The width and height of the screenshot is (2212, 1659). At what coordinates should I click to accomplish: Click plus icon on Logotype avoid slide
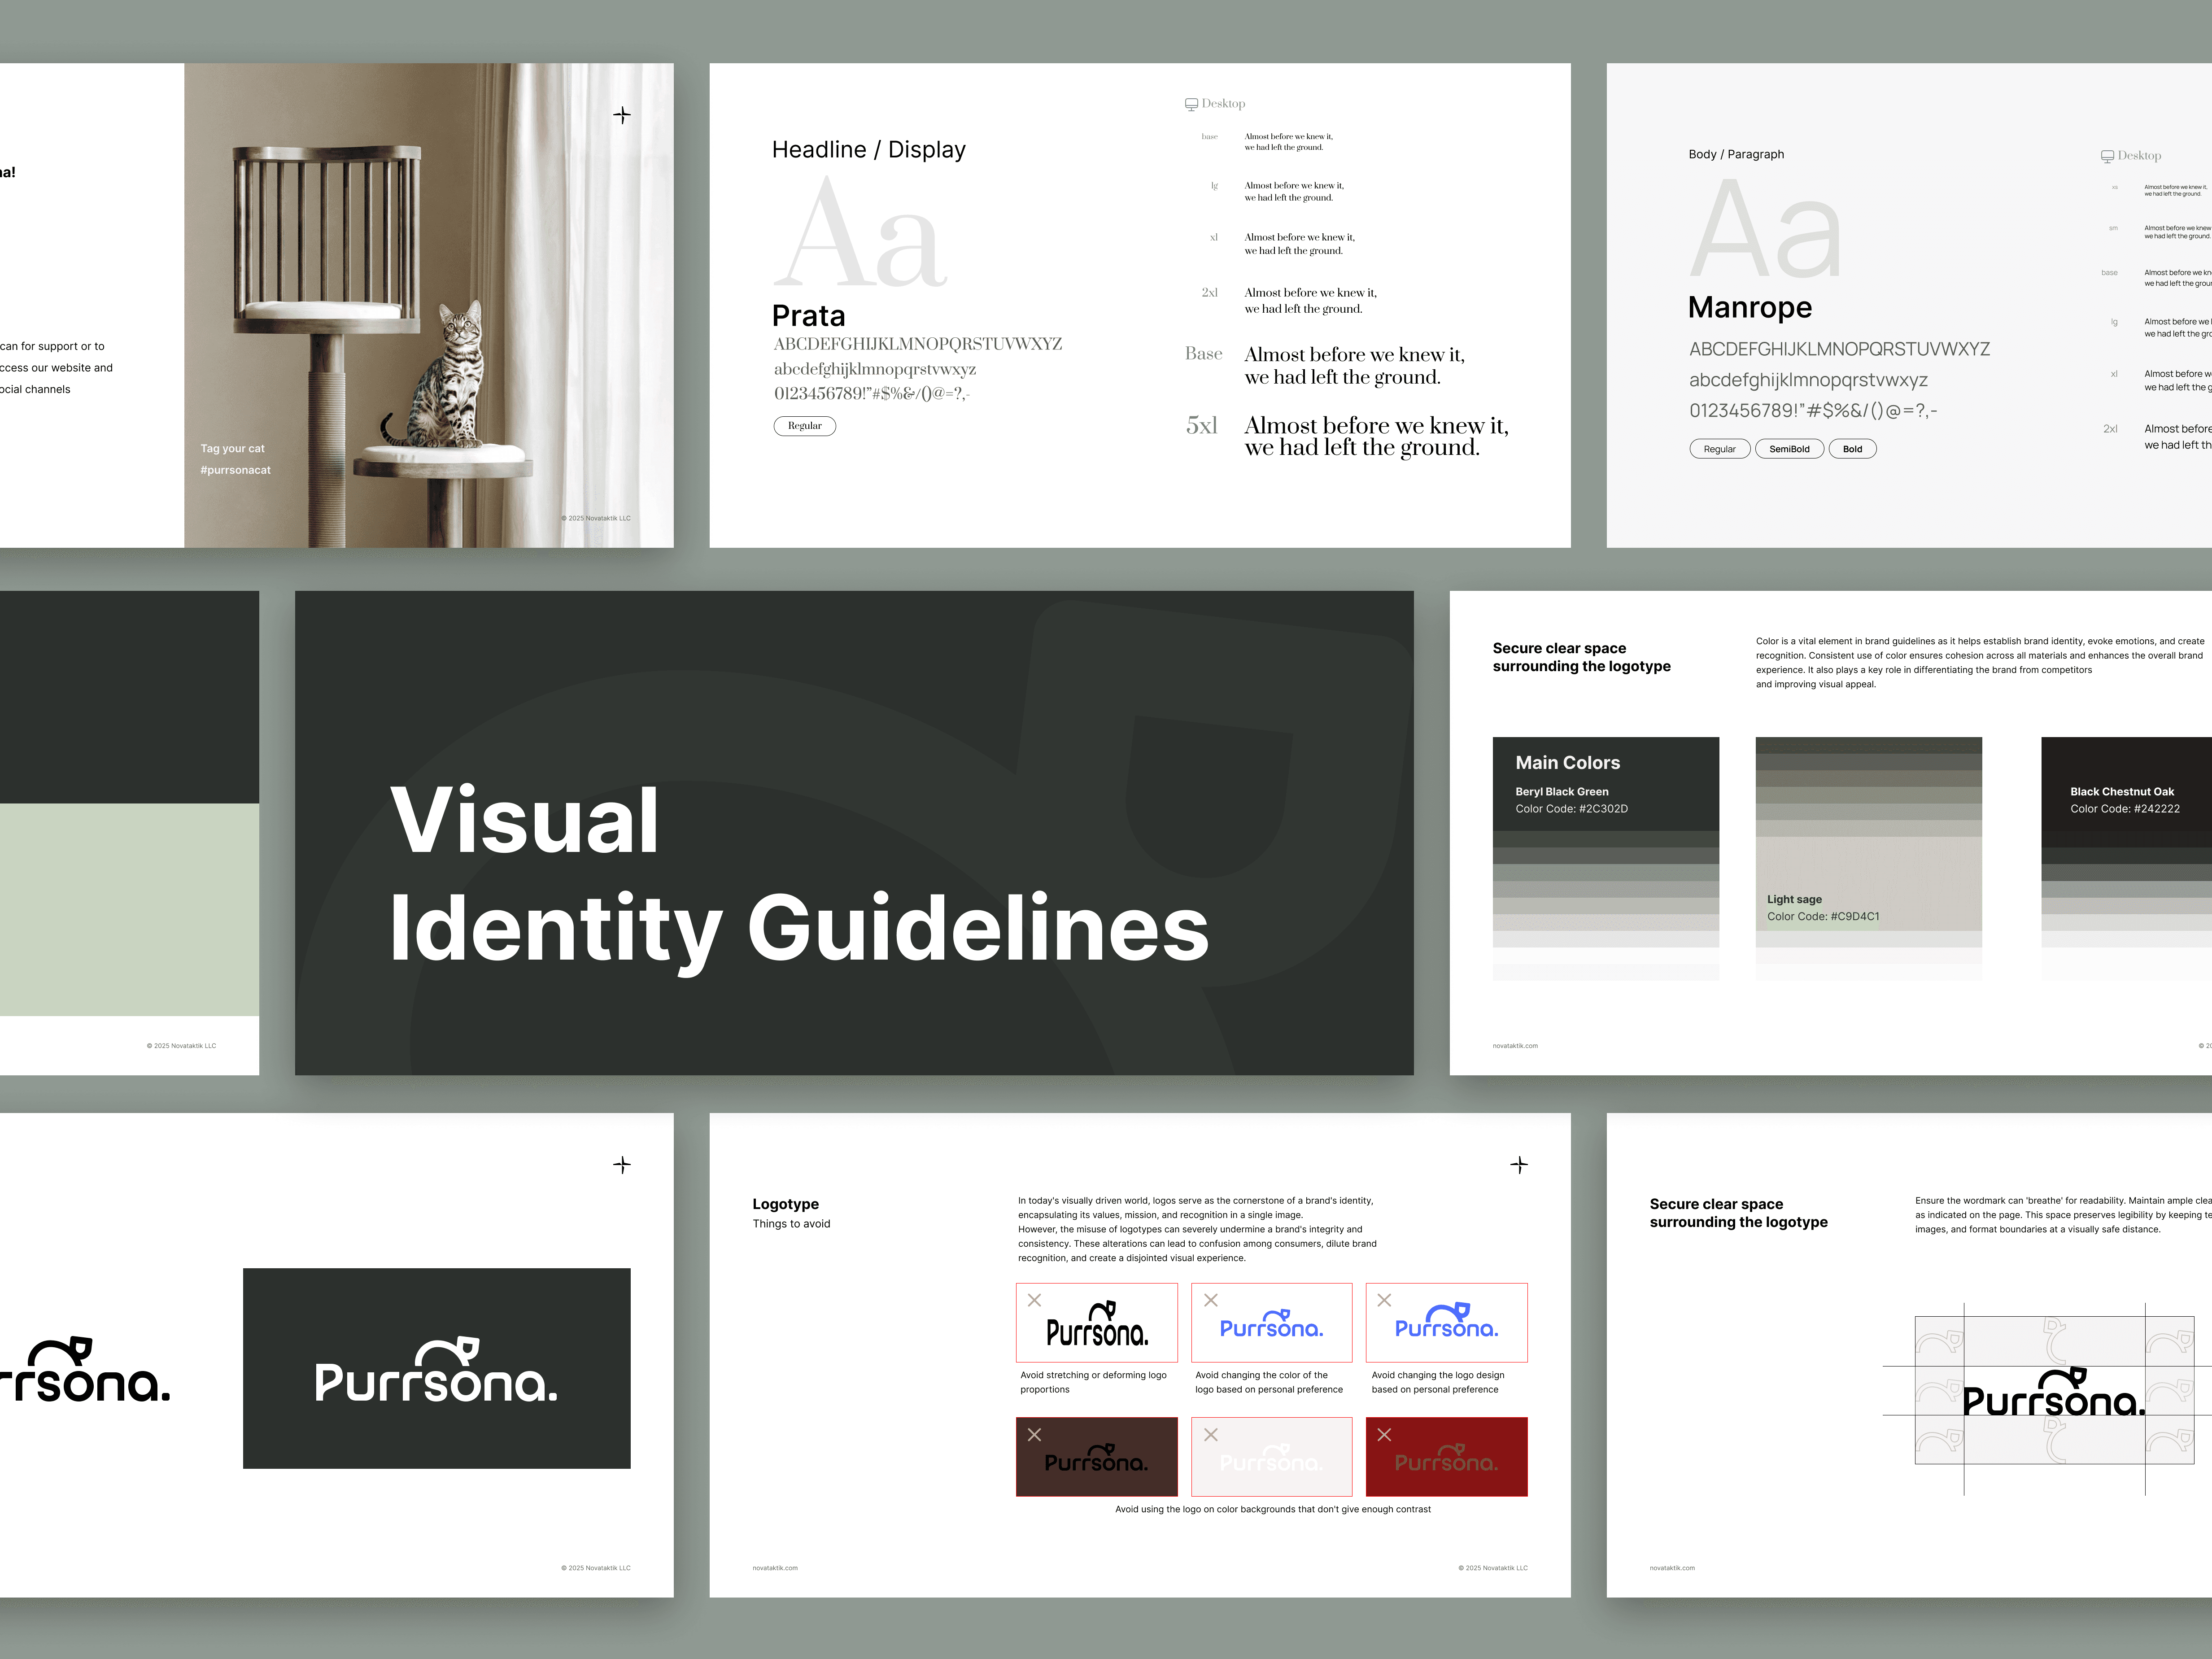coord(1518,1165)
